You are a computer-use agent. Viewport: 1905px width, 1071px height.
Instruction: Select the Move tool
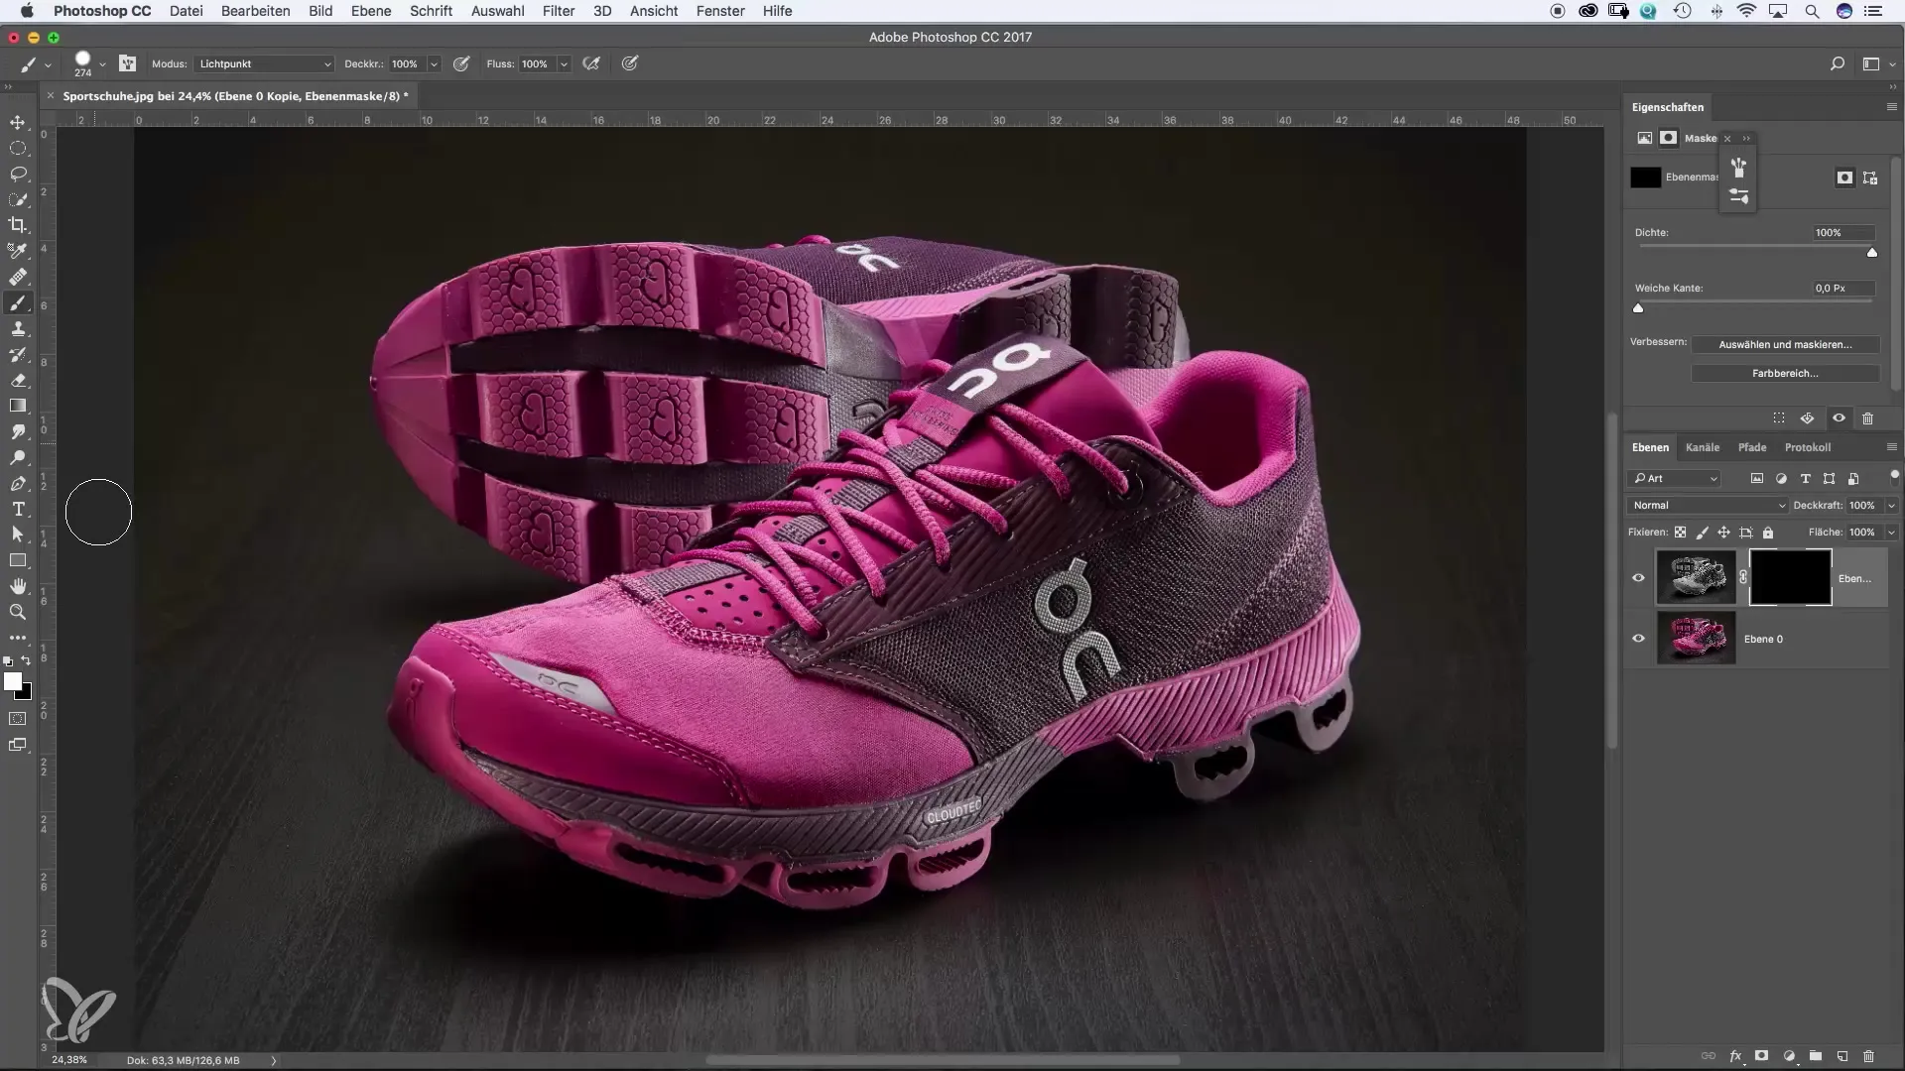[x=18, y=122]
